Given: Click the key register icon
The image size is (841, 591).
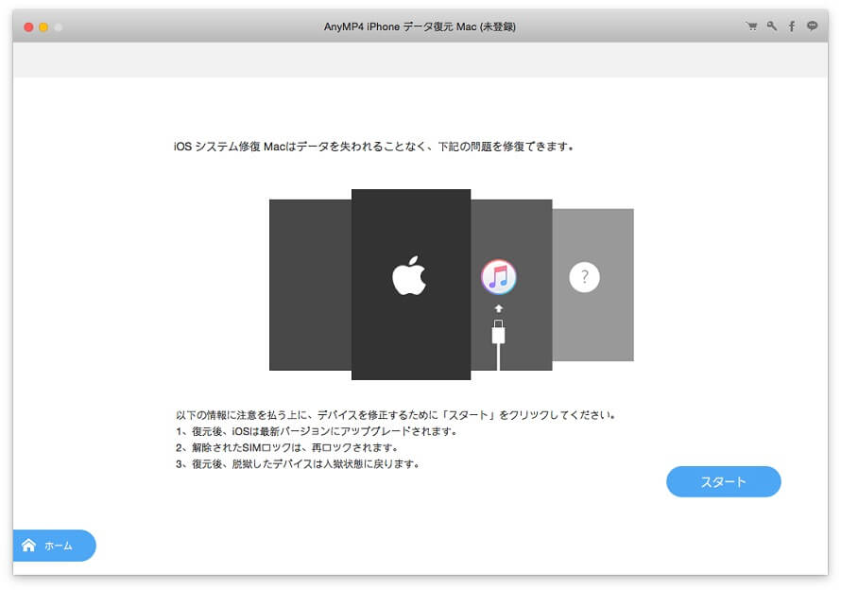Looking at the screenshot, I should coord(772,26).
